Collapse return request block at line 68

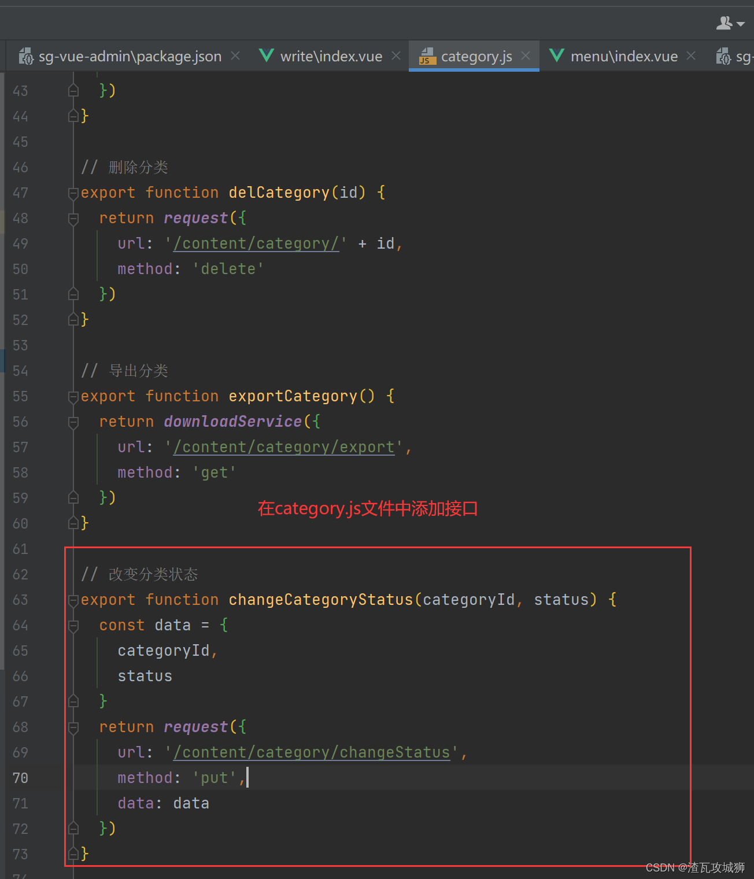(x=73, y=727)
